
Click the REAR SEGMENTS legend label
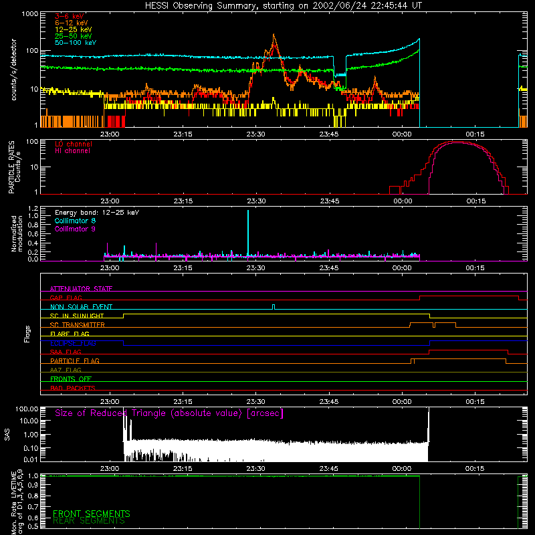point(89,521)
